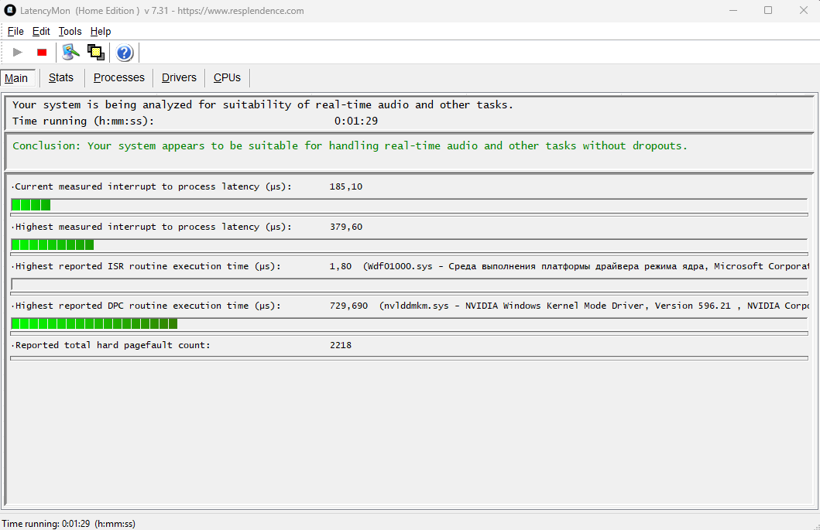Viewport: 820px width, 530px height.
Task: Click the current latency value 185,10
Action: coord(345,186)
